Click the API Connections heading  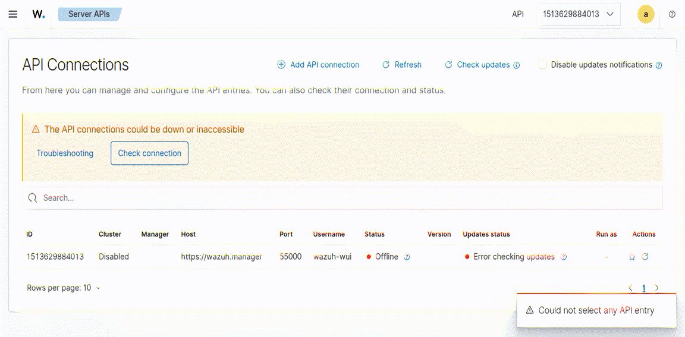tap(76, 65)
